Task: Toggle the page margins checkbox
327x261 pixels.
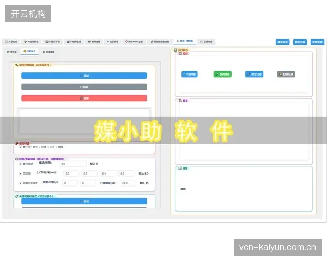Action: [x=21, y=173]
